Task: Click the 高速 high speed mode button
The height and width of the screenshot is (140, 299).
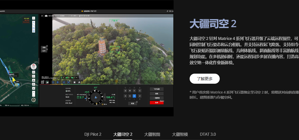Action: click(x=132, y=103)
